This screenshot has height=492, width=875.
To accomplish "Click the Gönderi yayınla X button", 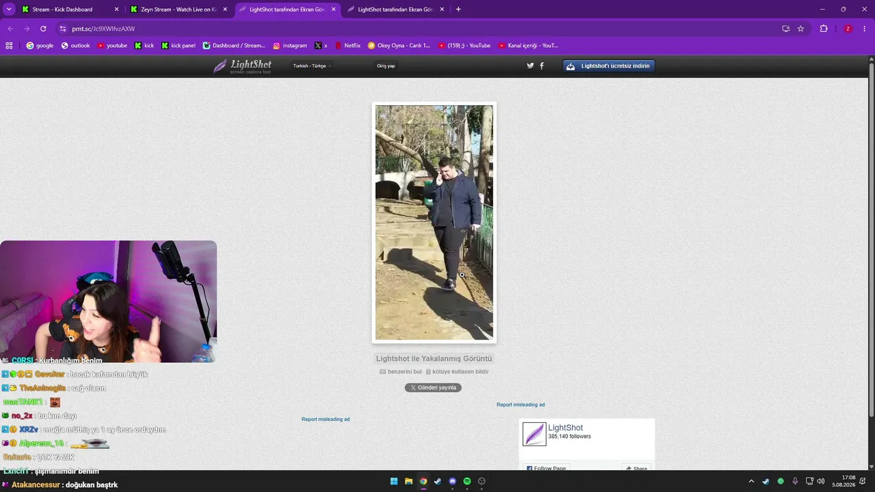I will pyautogui.click(x=433, y=387).
